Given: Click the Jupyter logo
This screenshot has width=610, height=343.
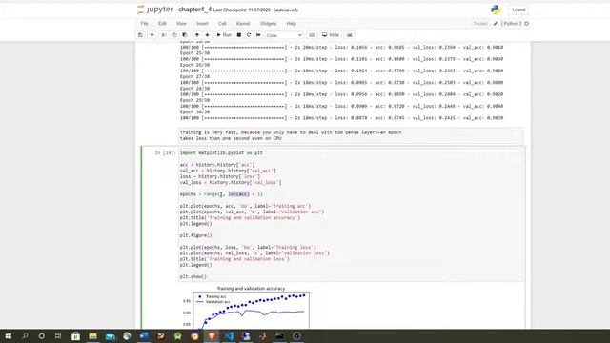Looking at the screenshot, I should click(155, 10).
